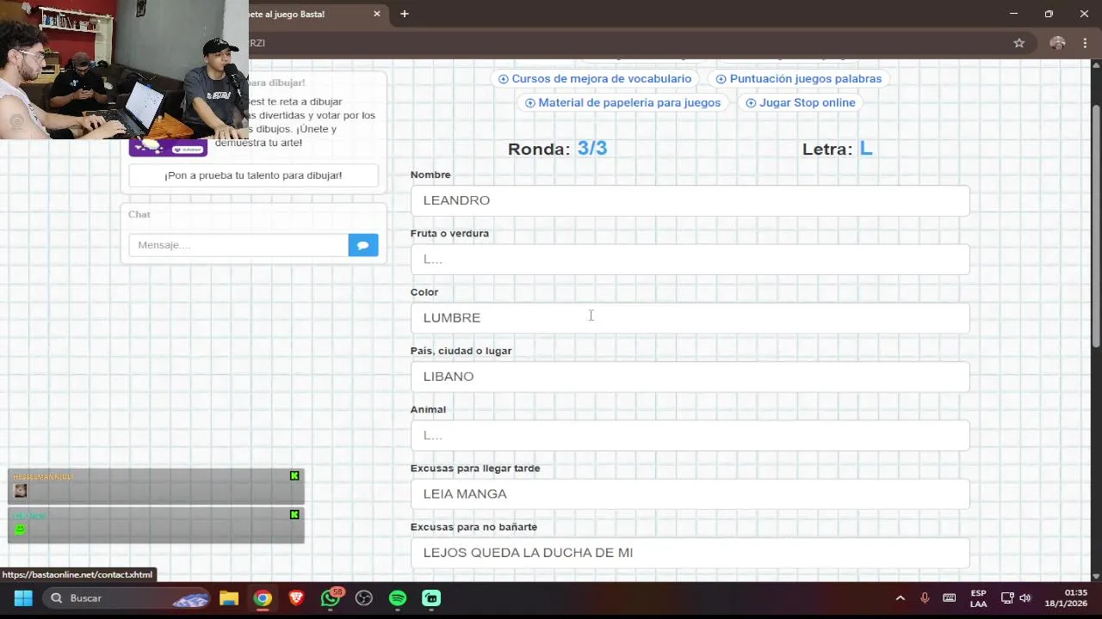Click the round value '3/3'
1102x619 pixels.
[x=592, y=148]
